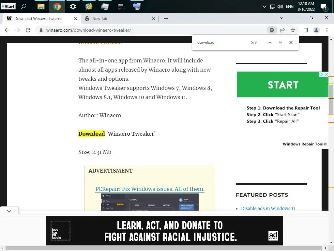Click the green START ad button
Viewport: 334px width, 251px height.
282,85
